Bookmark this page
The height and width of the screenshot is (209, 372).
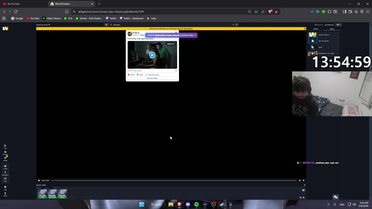[x=67, y=12]
